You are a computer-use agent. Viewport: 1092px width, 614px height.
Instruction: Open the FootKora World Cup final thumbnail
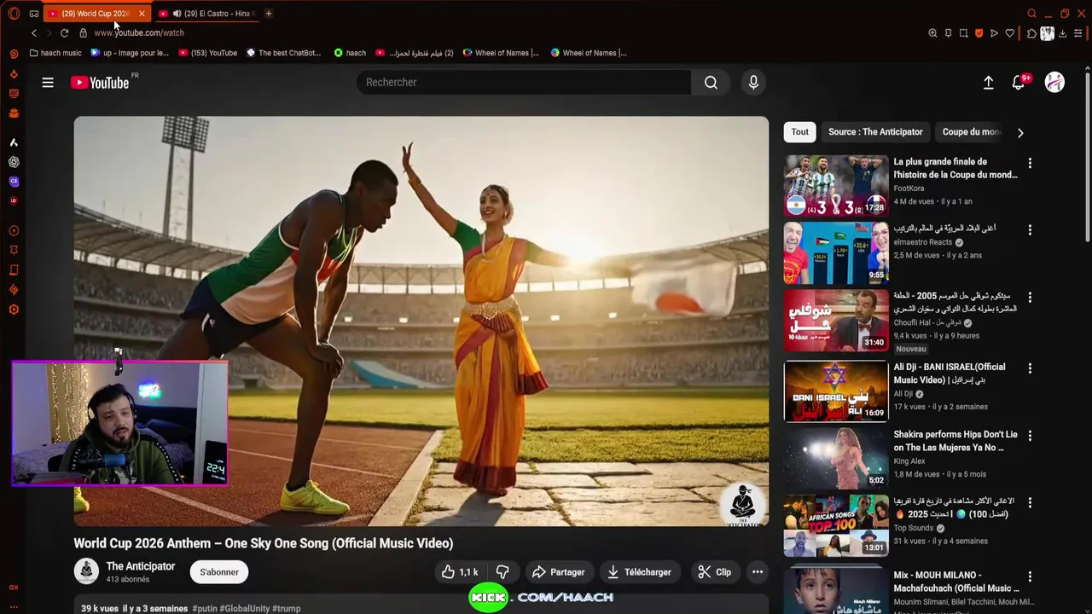(x=836, y=185)
